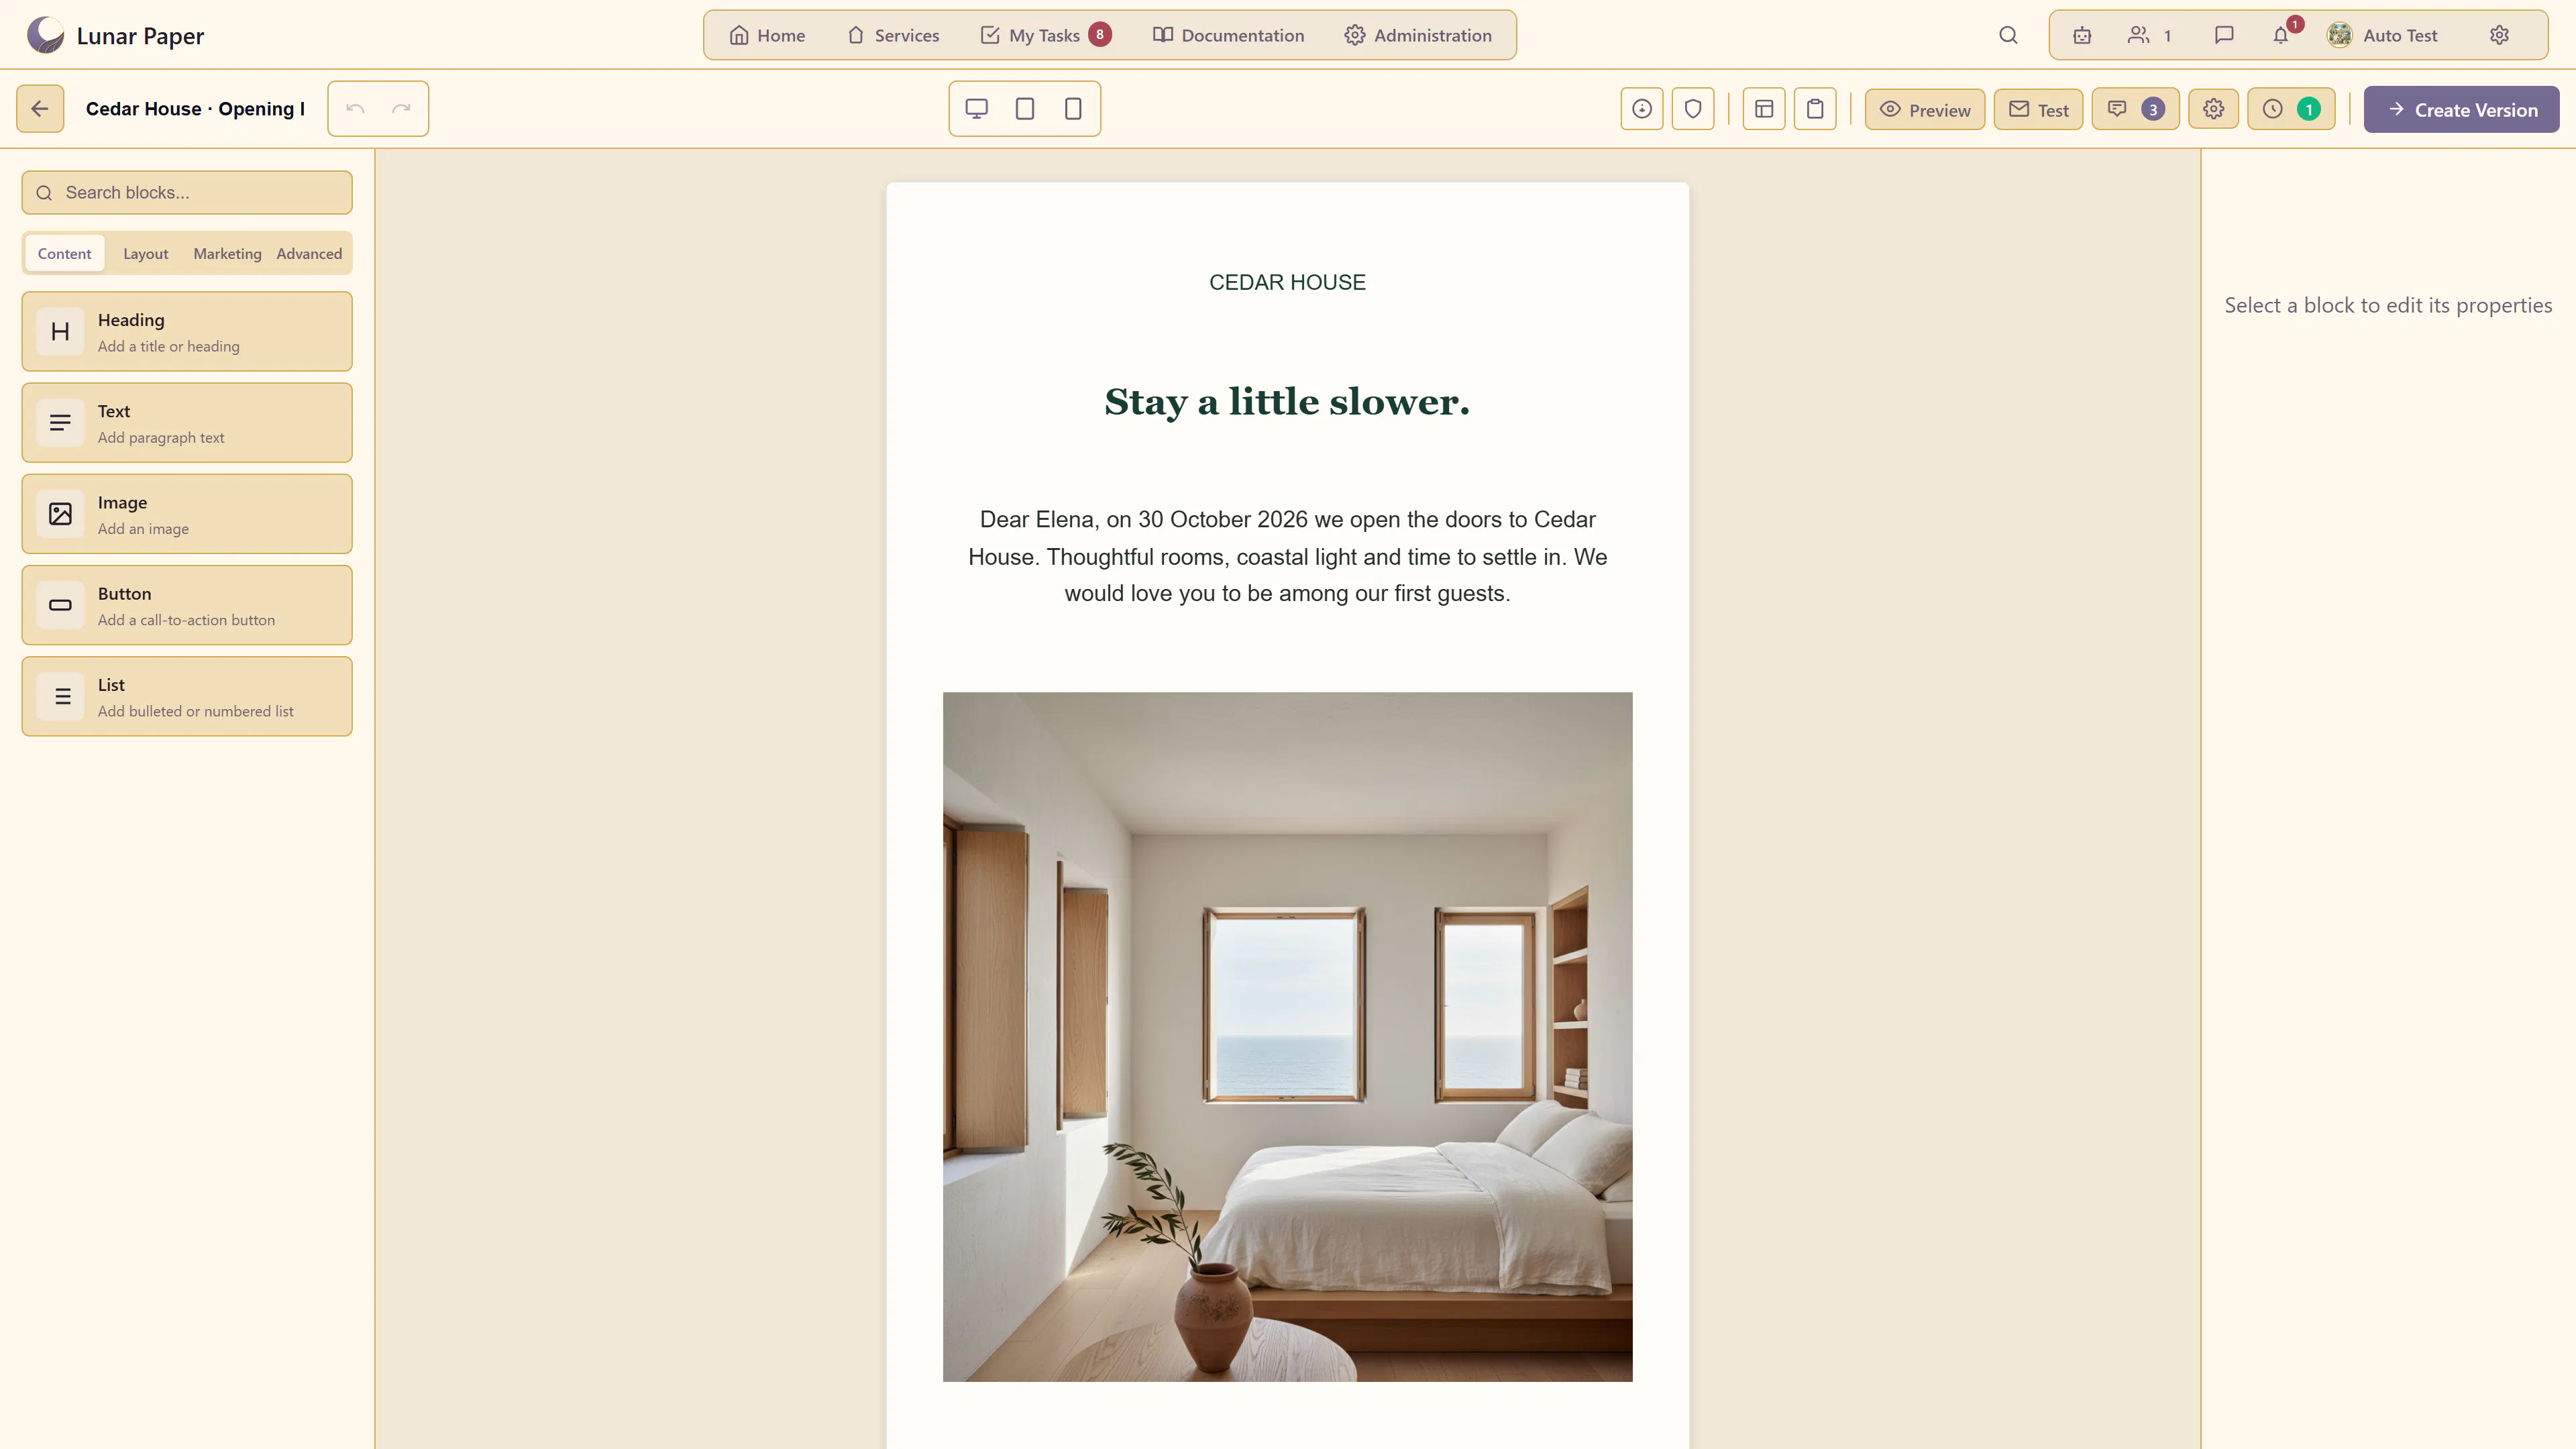
Task: Select the bedroom image in email canvas
Action: 1287,1037
